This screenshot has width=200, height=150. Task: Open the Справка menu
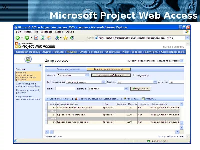[70, 32]
